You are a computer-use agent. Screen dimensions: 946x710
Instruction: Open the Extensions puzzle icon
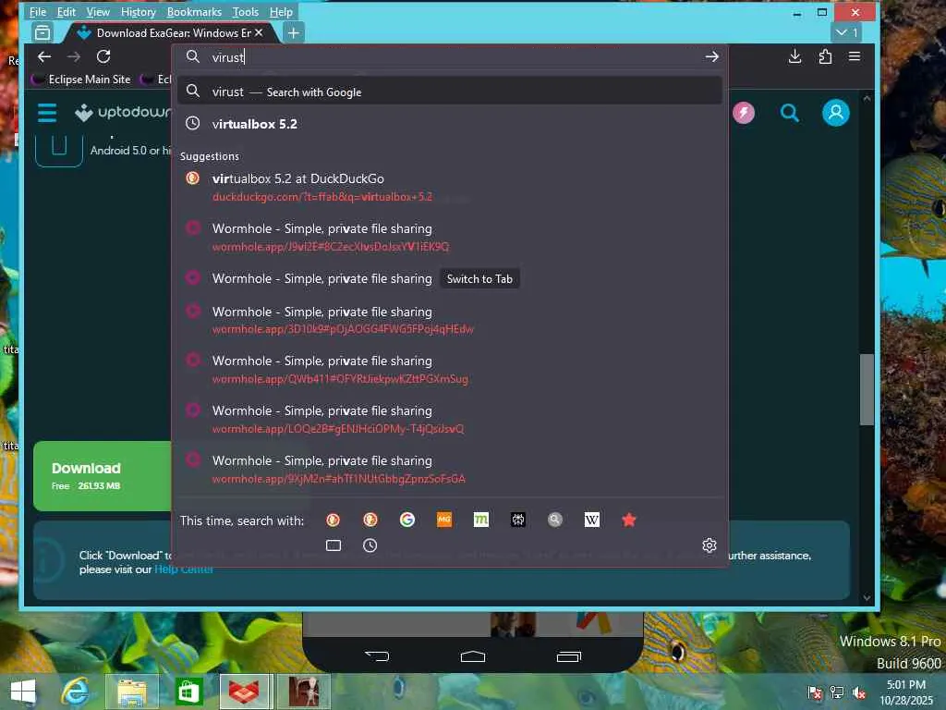tap(825, 56)
